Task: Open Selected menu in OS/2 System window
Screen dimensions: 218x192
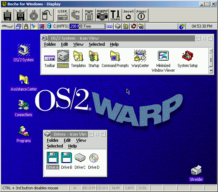Action: tap(97, 44)
